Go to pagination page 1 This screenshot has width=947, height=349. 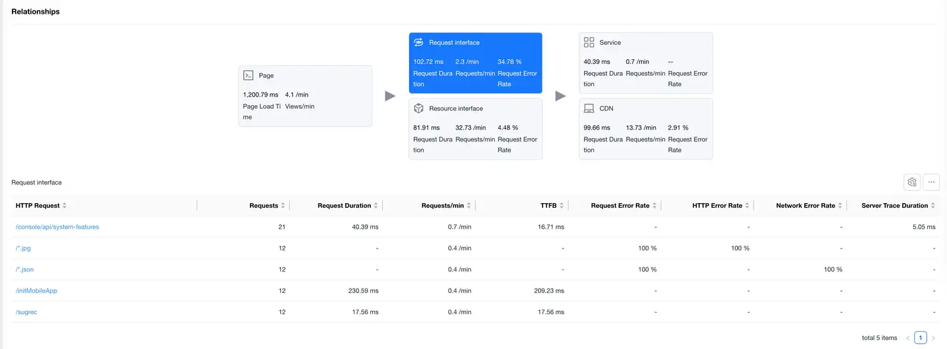coord(920,338)
